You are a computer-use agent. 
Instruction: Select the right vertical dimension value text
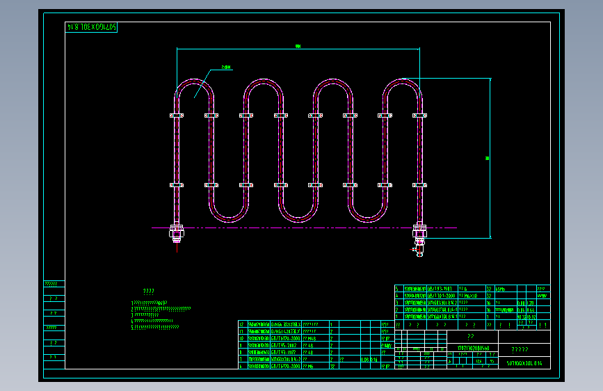[488, 158]
